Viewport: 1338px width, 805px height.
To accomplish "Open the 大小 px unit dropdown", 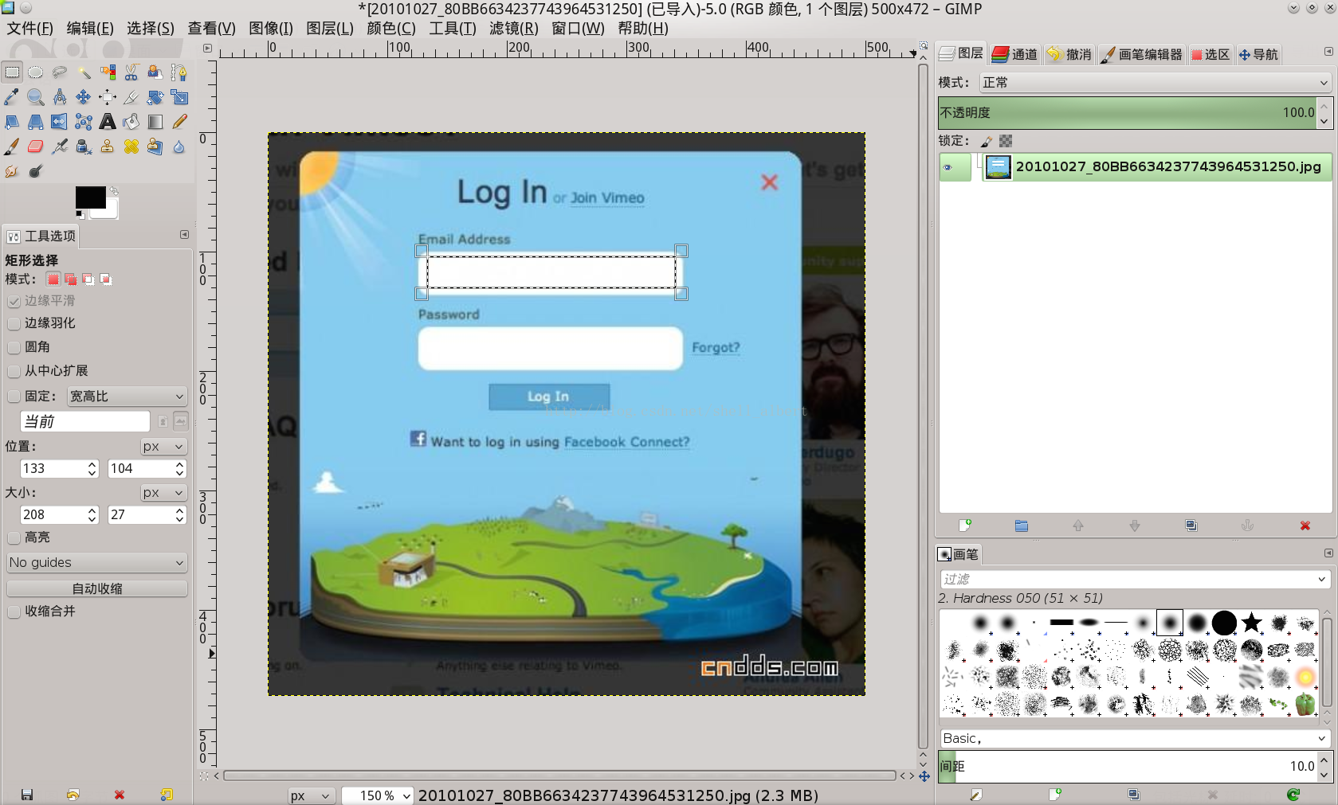I will [x=163, y=493].
